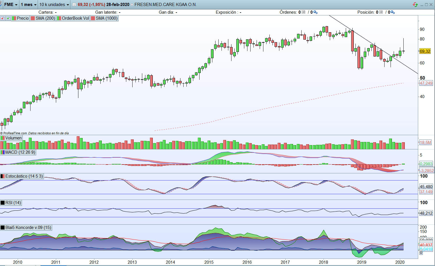Open the 10 k unidades history dropdown

54,5
